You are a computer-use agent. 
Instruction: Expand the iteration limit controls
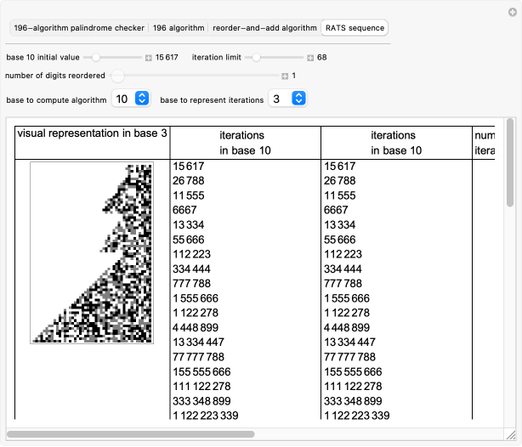310,59
